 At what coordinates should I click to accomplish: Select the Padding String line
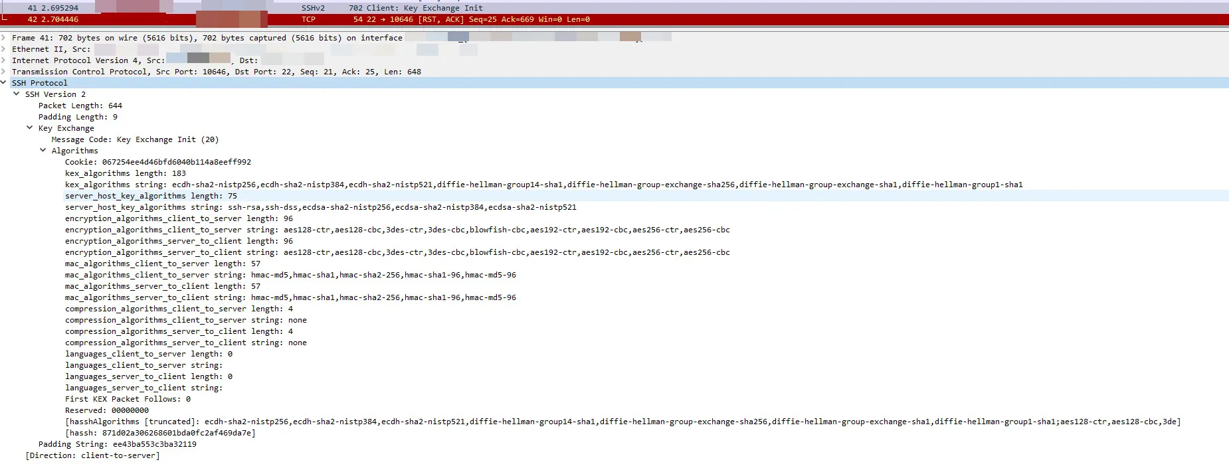[x=118, y=444]
